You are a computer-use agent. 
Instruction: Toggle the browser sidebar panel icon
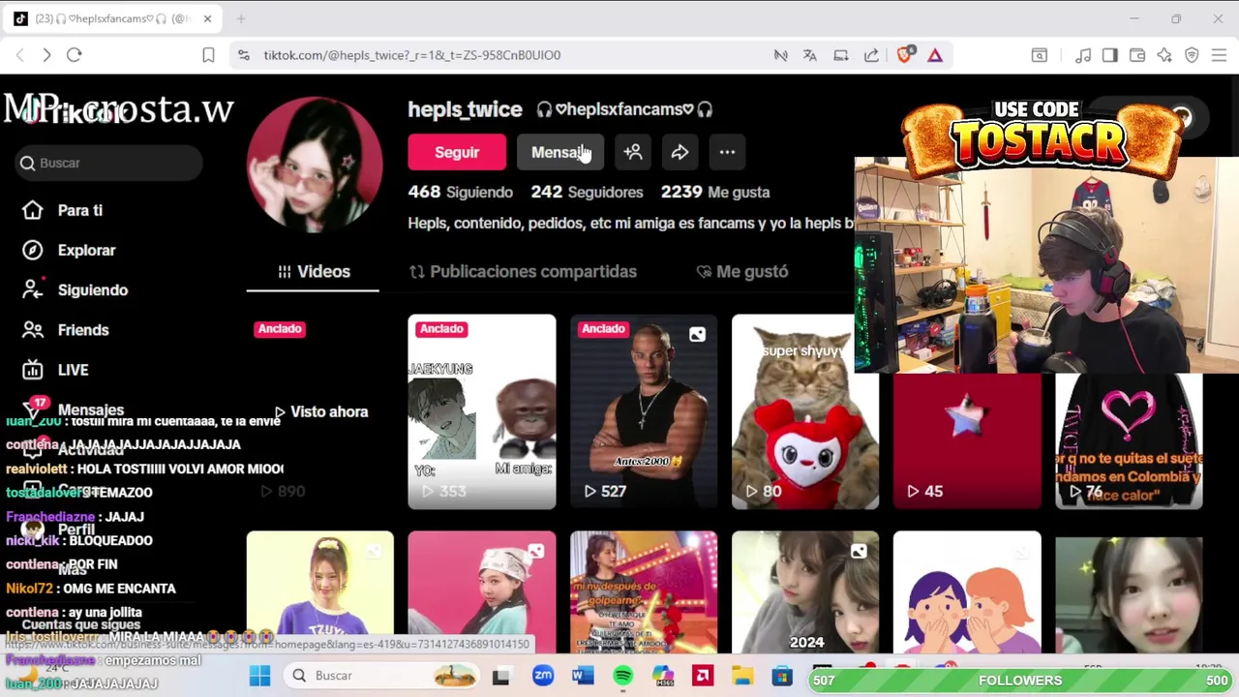pos(1110,55)
